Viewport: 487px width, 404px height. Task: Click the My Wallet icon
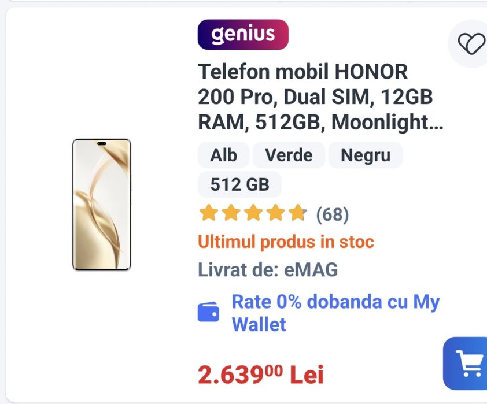pos(209,313)
